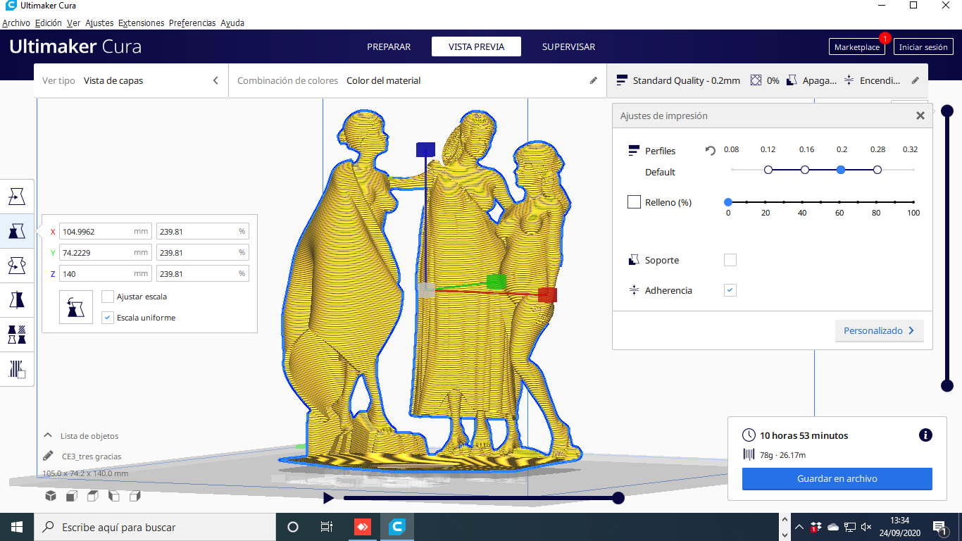Open the Windows notification center

tap(939, 527)
